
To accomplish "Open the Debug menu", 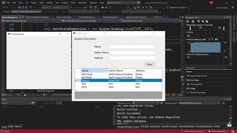I will [49, 3].
